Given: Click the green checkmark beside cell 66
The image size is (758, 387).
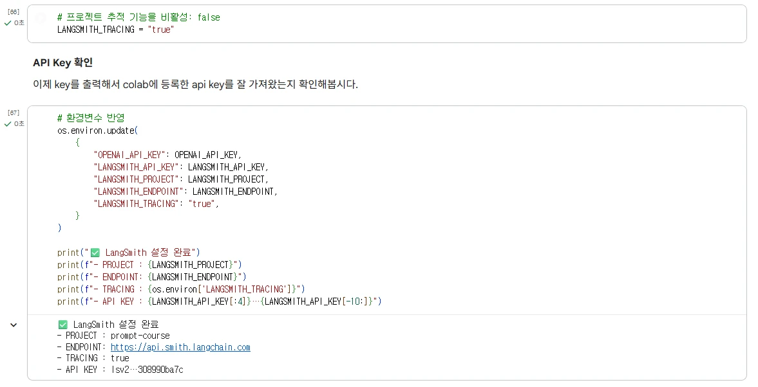Looking at the screenshot, I should 8,23.
